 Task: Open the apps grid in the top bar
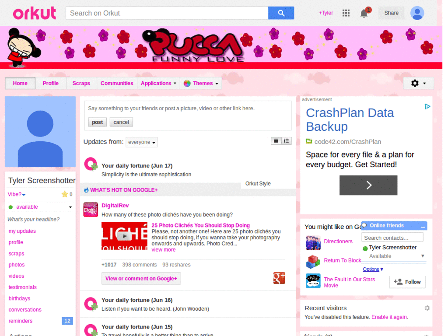point(346,13)
